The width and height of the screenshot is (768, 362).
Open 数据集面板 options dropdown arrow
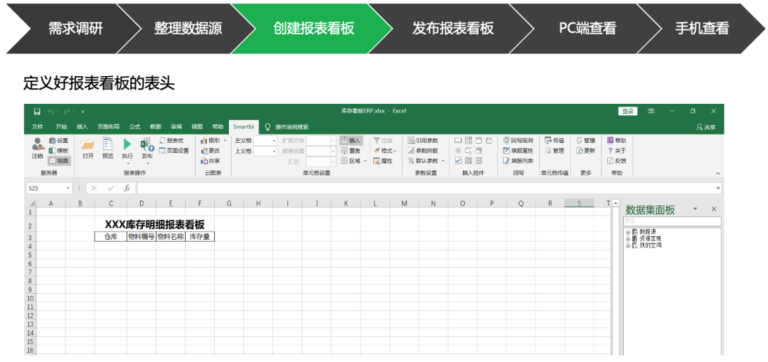click(695, 209)
